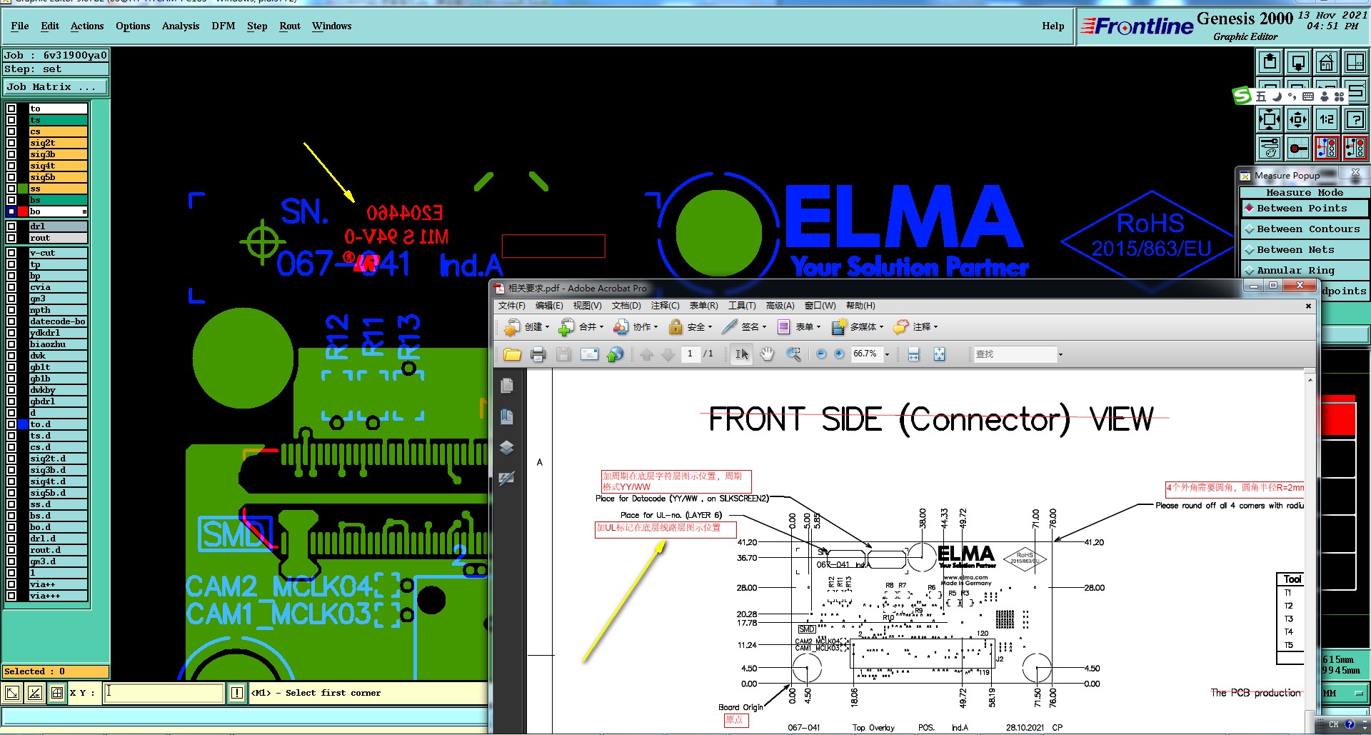
Task: Open the Analysis menu in Genesis
Action: 181,26
